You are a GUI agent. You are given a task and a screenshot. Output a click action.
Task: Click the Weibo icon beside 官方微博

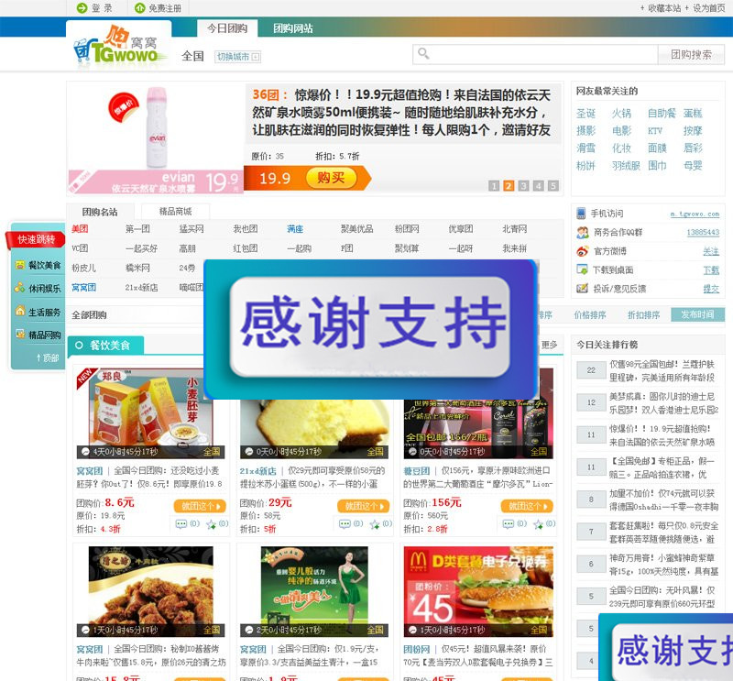583,251
